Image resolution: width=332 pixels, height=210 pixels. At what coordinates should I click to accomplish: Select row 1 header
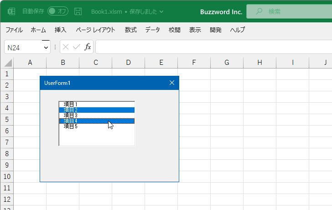point(7,74)
